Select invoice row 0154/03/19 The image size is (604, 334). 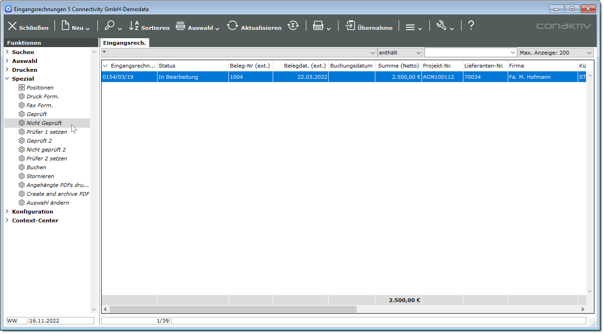click(x=129, y=77)
